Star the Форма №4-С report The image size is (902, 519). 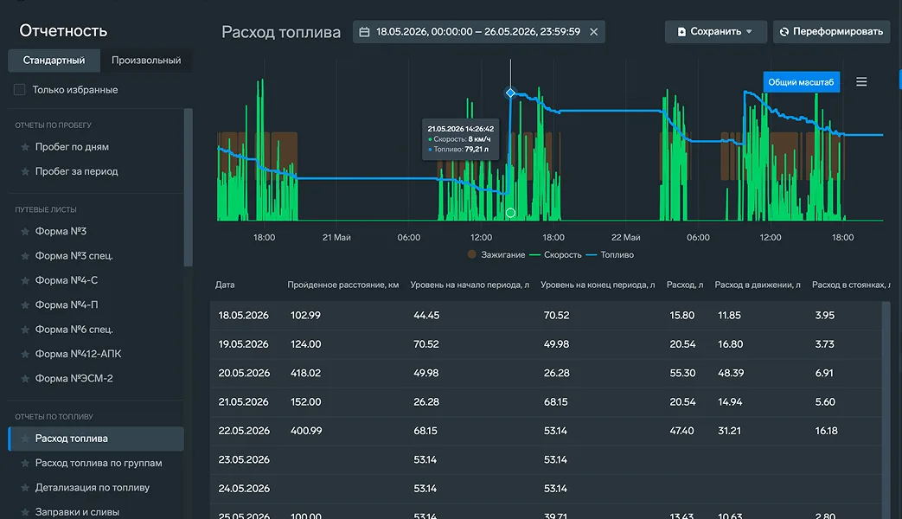coord(25,280)
